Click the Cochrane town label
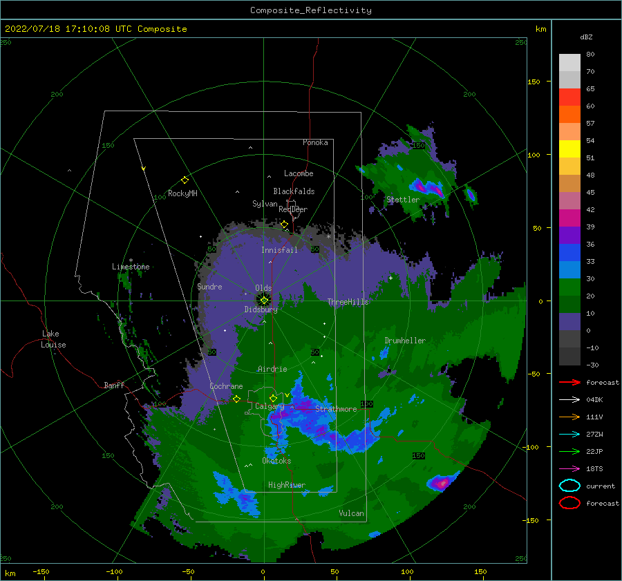 tap(226, 386)
